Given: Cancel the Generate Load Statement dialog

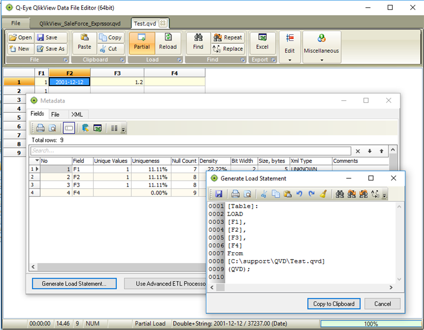Looking at the screenshot, I should click(x=382, y=304).
